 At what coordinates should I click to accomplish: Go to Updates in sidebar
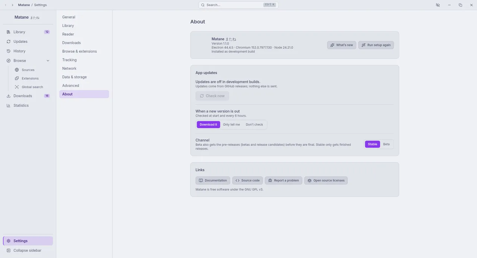pyautogui.click(x=28, y=41)
